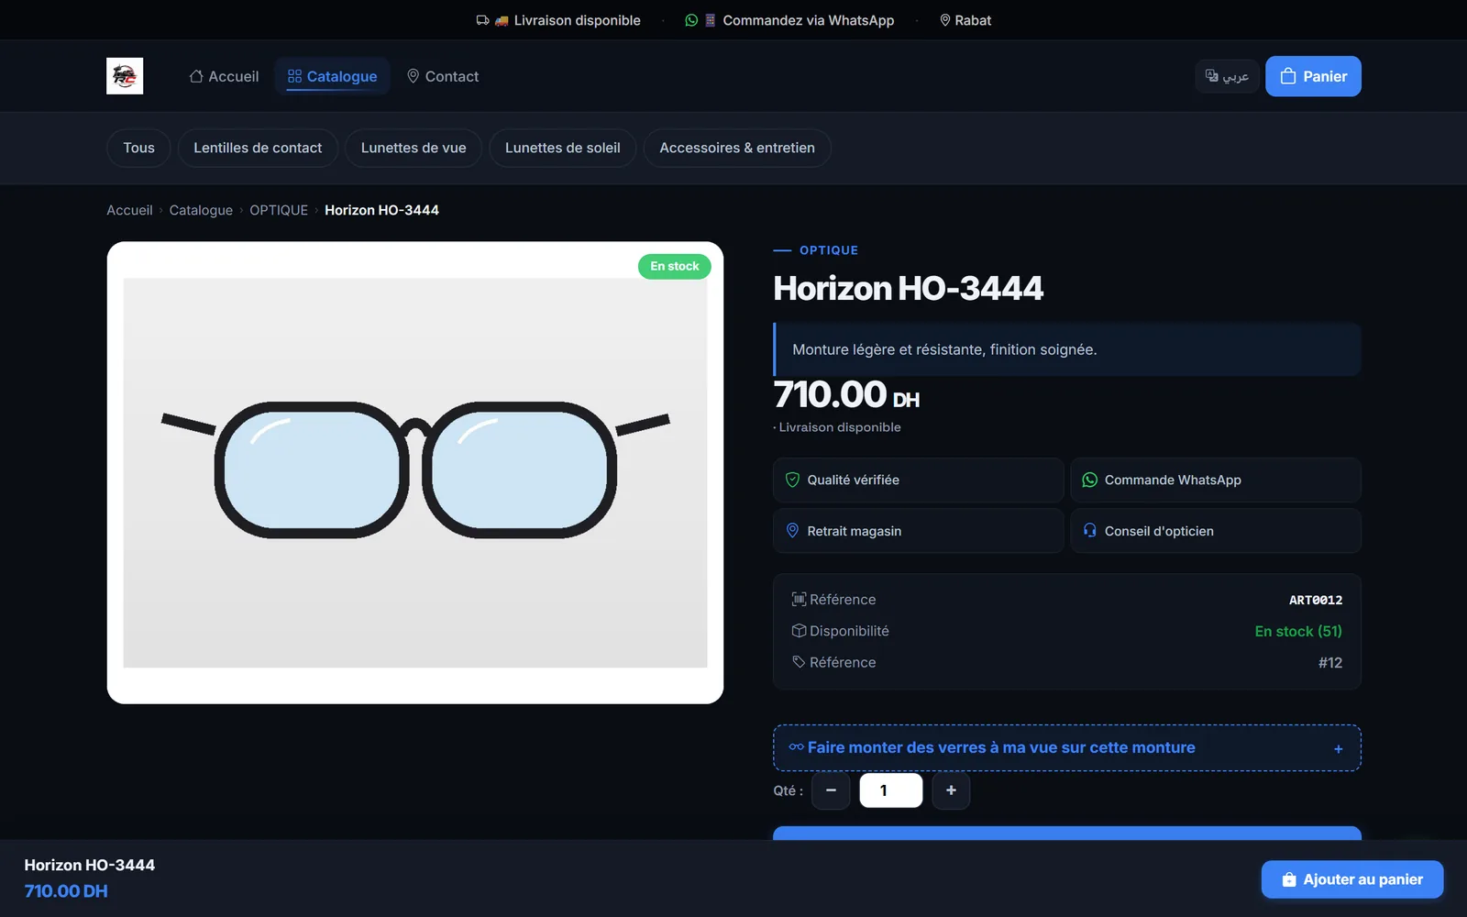
Task: Click the ART0012 reference value
Action: (1316, 600)
